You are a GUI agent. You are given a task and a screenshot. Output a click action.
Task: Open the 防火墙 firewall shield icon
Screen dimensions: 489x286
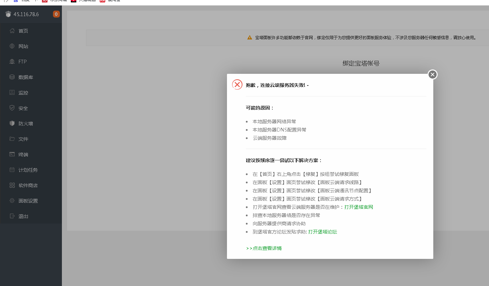point(12,124)
